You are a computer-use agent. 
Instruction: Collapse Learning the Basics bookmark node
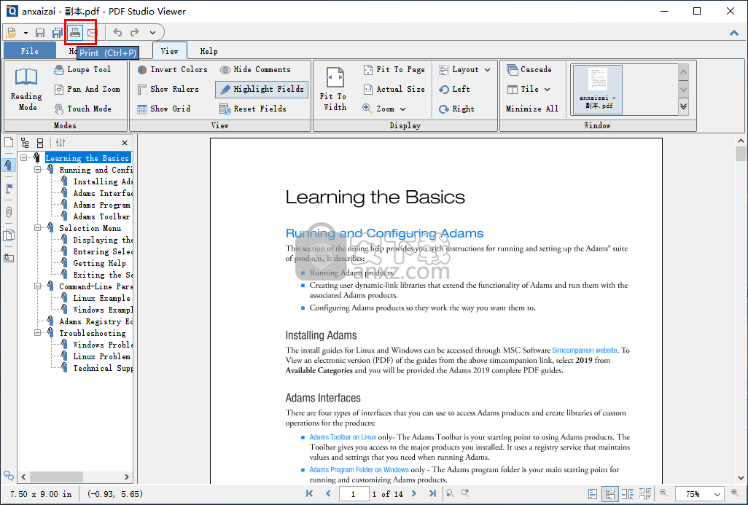(x=23, y=158)
